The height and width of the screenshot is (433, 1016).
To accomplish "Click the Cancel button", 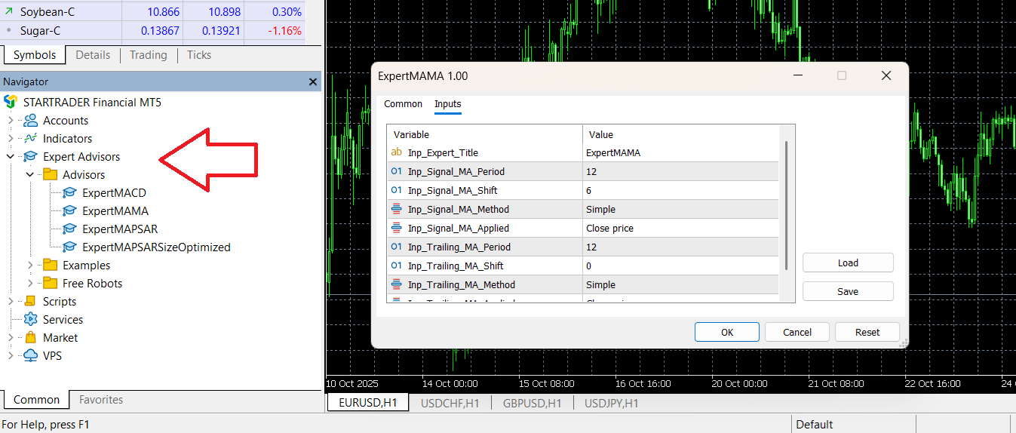I will click(x=797, y=332).
